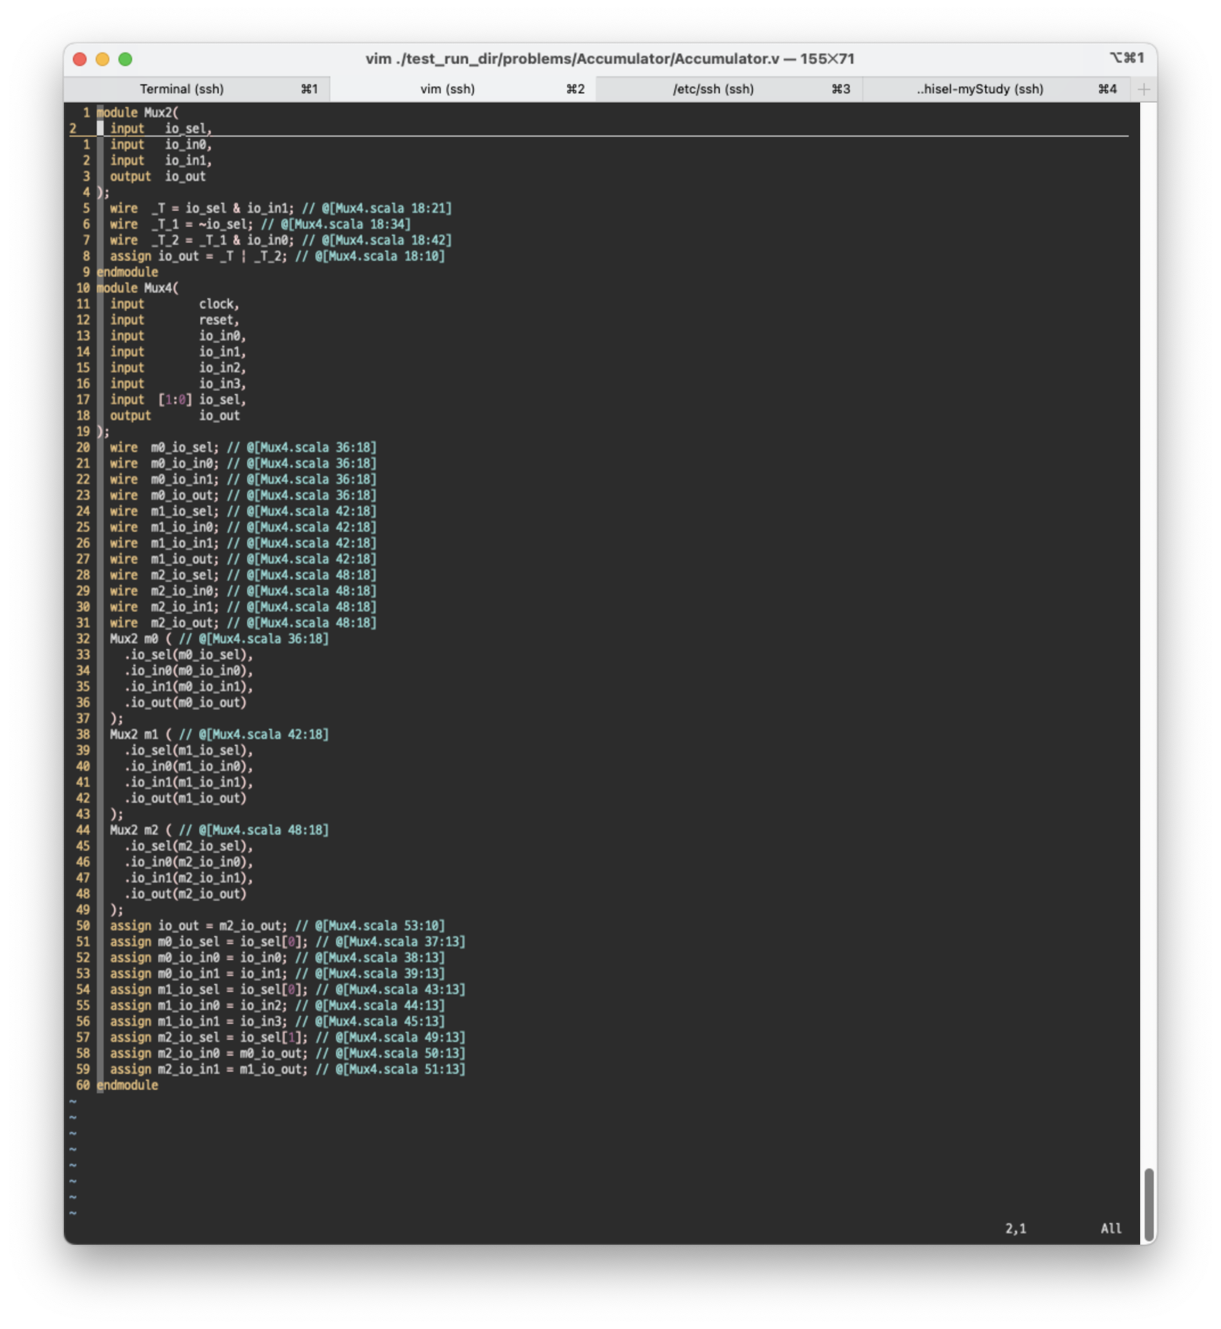Image resolution: width=1221 pixels, height=1329 pixels.
Task: Click 'wire m0_io_sel;' declaration line
Action: point(243,447)
